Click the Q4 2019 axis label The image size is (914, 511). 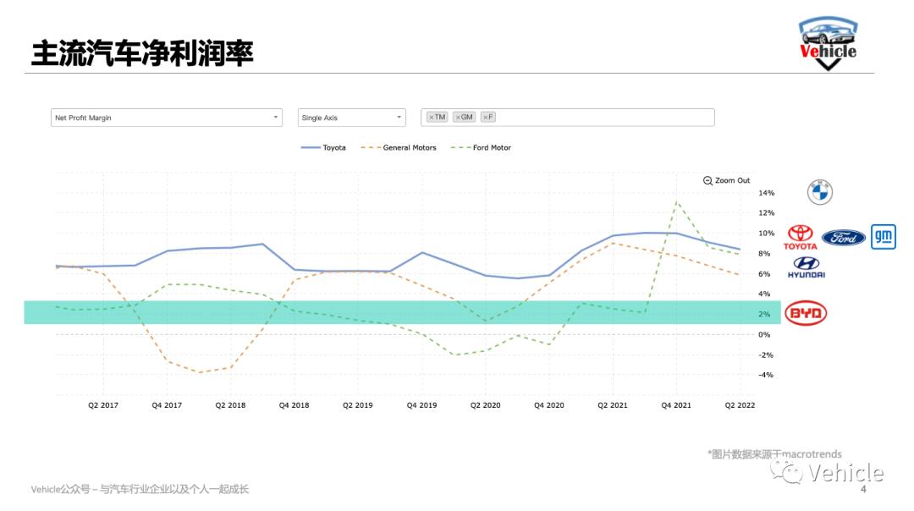[x=421, y=405]
